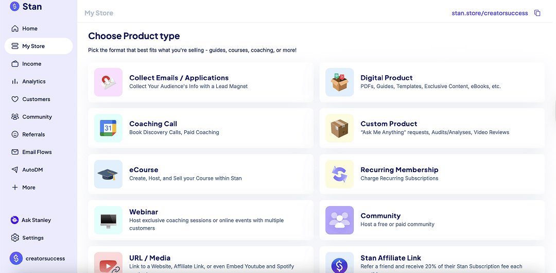Click the Customers heart icon
Screen dimensions: 556x273
15,99
